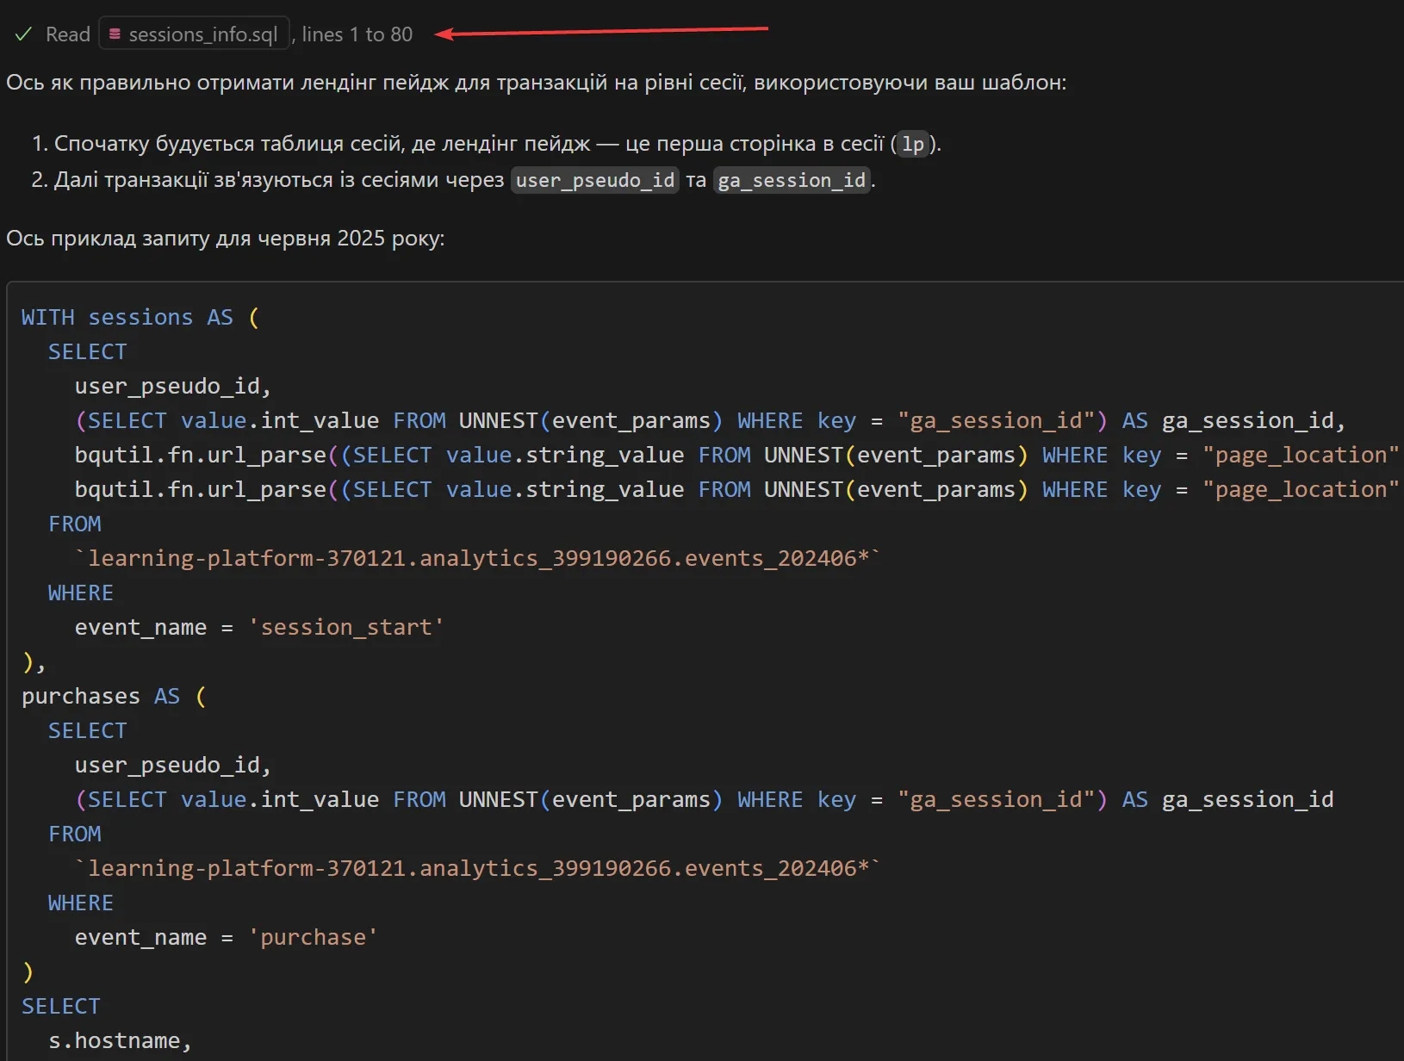This screenshot has height=1061, width=1404.
Task: Click the 'purchase' string literal
Action: (x=314, y=937)
